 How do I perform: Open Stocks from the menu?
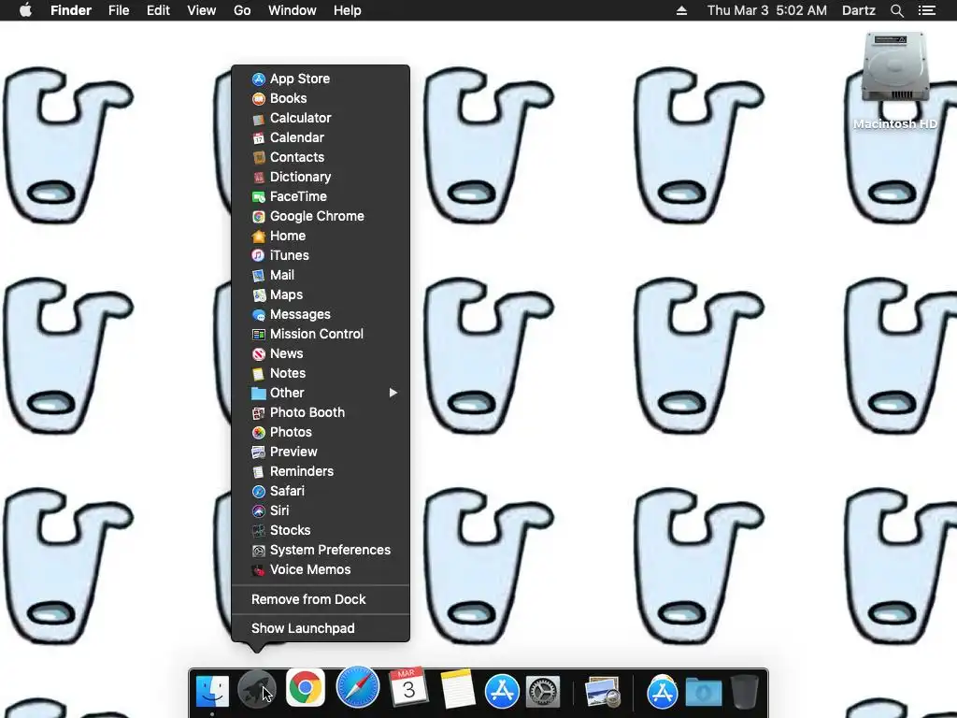(321, 530)
